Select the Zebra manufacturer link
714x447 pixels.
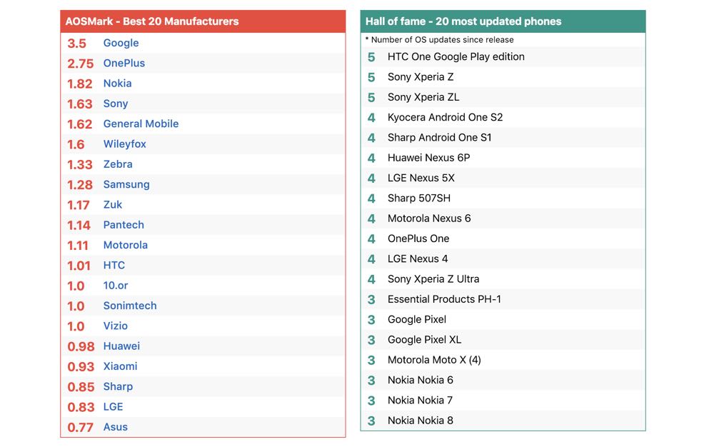tap(118, 164)
